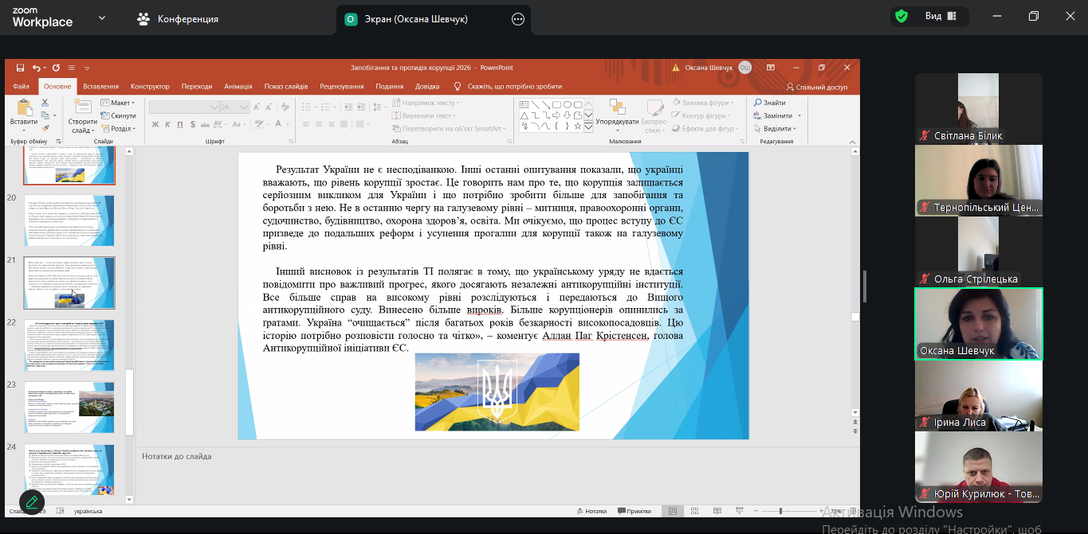The image size is (1088, 534).
Task: Switch to slide sorter view icon
Action: 695,511
